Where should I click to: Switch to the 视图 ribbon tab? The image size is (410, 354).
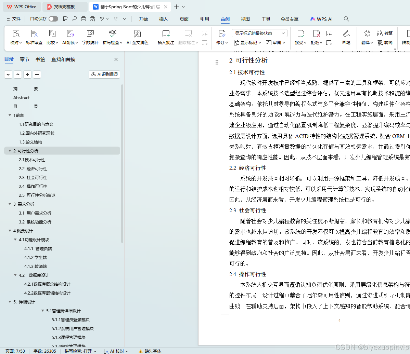pyautogui.click(x=245, y=19)
